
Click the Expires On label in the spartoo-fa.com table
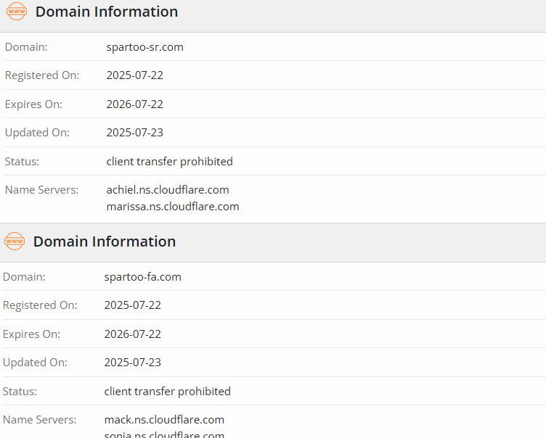[31, 334]
